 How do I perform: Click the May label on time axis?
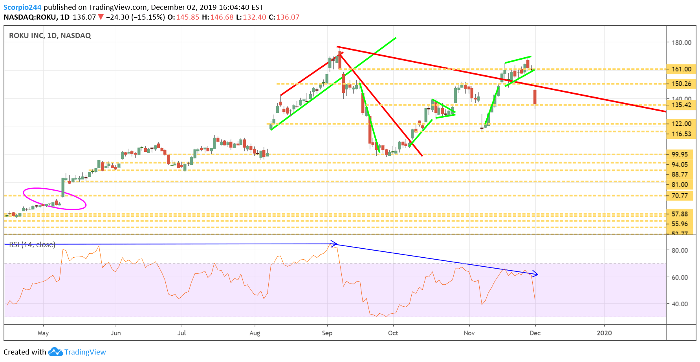tap(43, 333)
